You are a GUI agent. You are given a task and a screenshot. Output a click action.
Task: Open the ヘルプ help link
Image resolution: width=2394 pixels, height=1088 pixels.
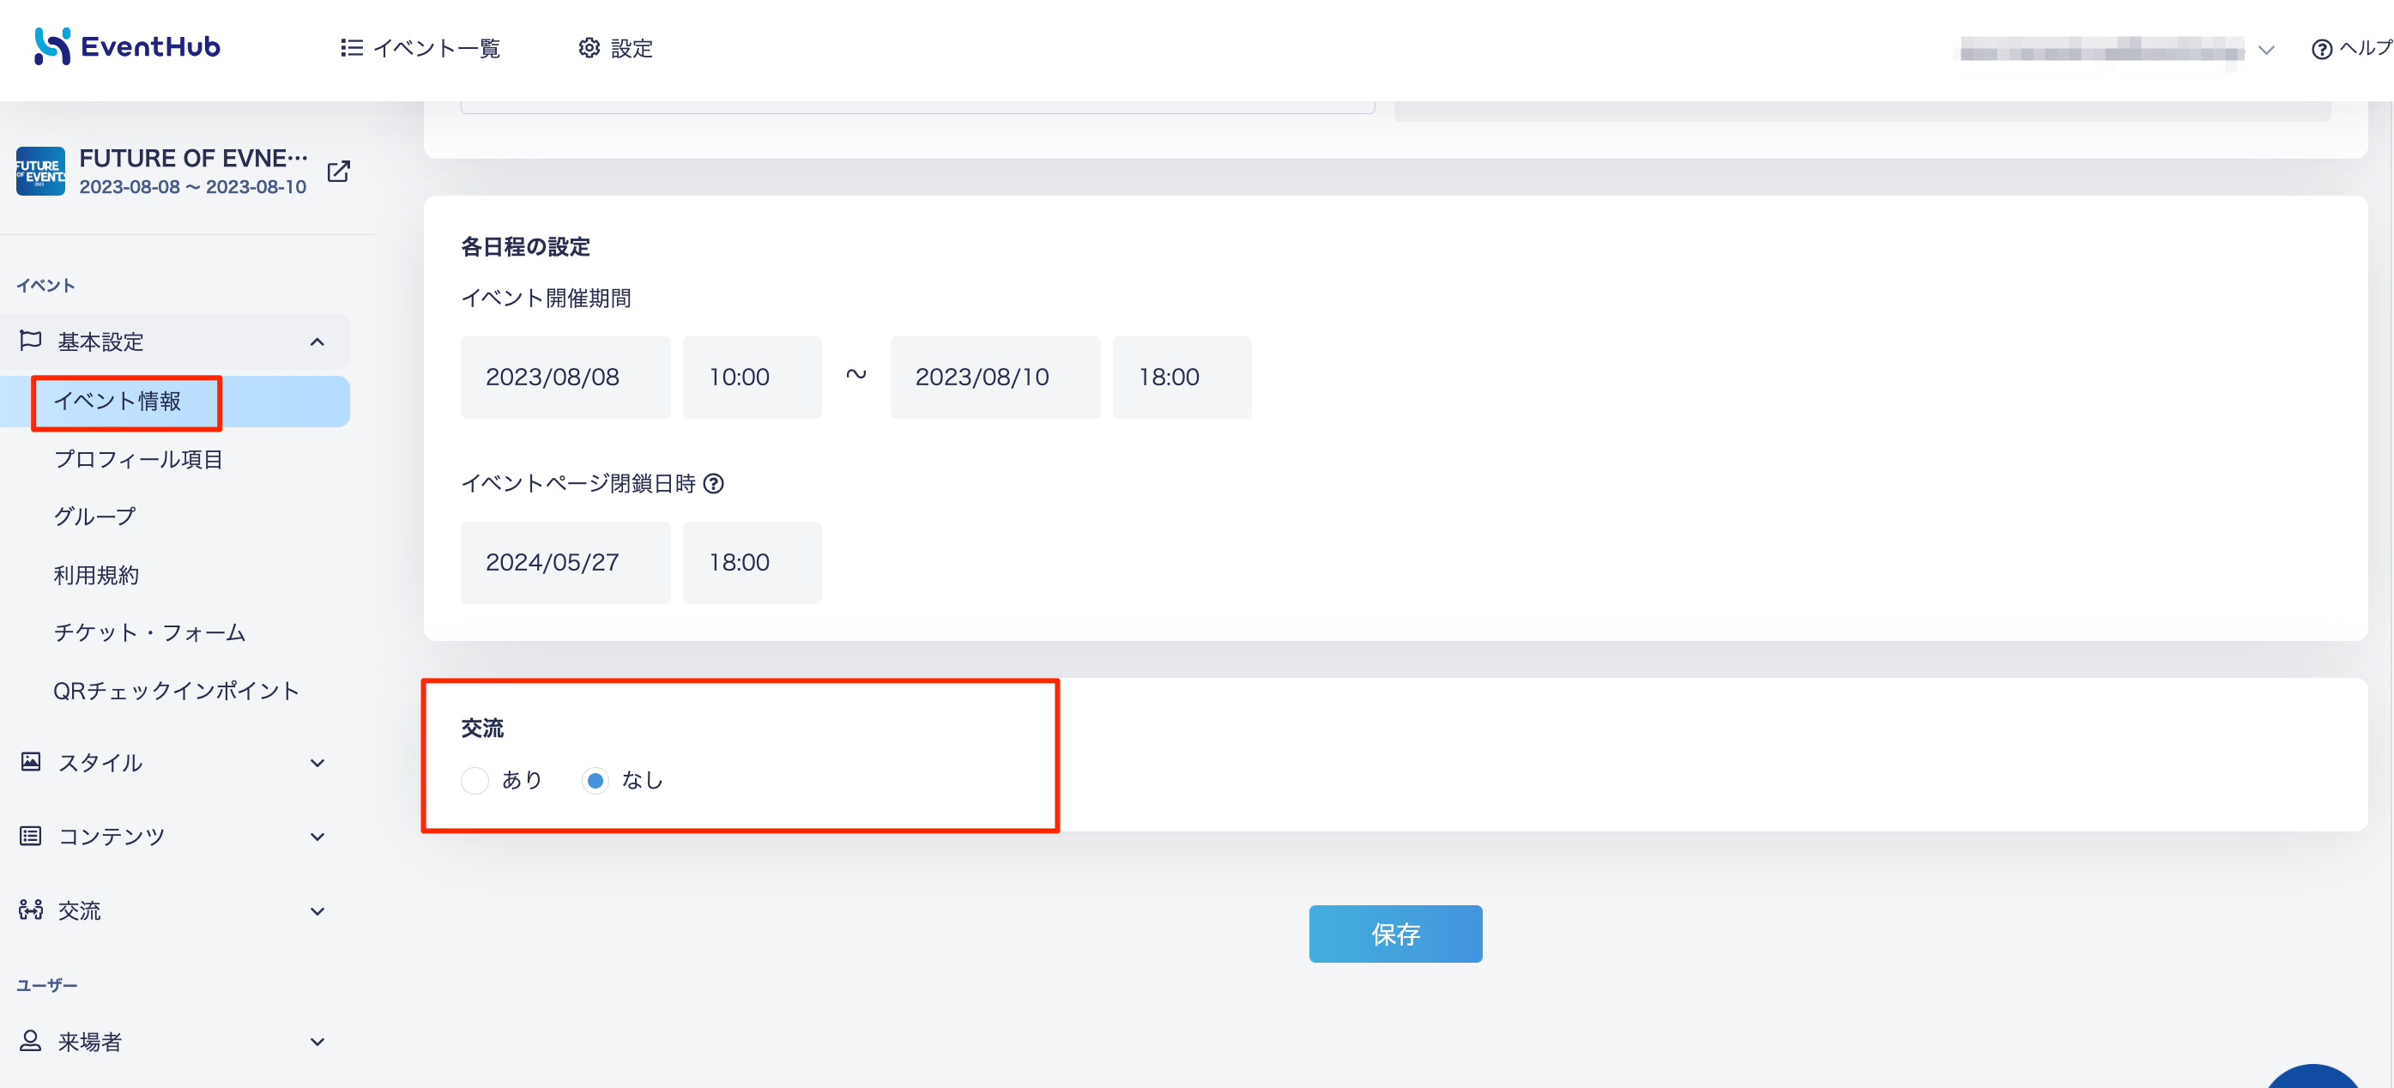pos(2350,48)
